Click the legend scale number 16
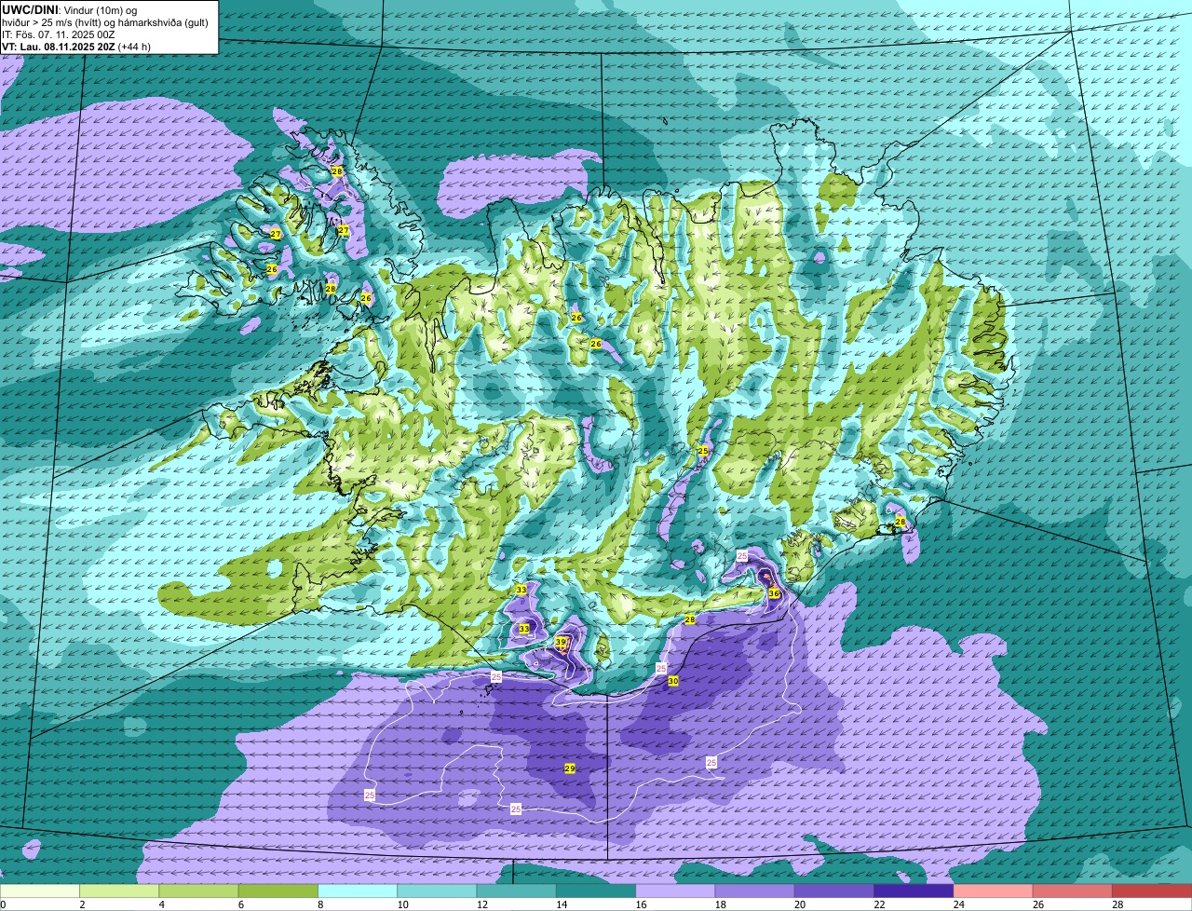 coord(641,904)
